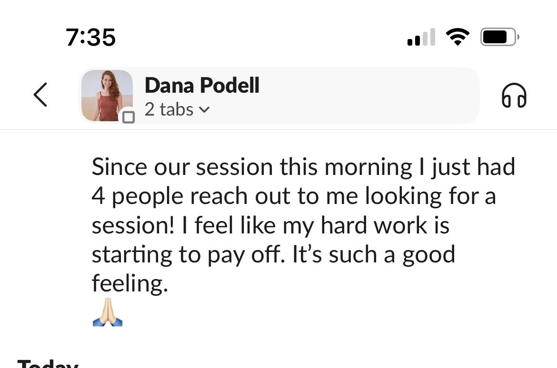Tap the status square on avatar
The width and height of the screenshot is (557, 368).
129,116
